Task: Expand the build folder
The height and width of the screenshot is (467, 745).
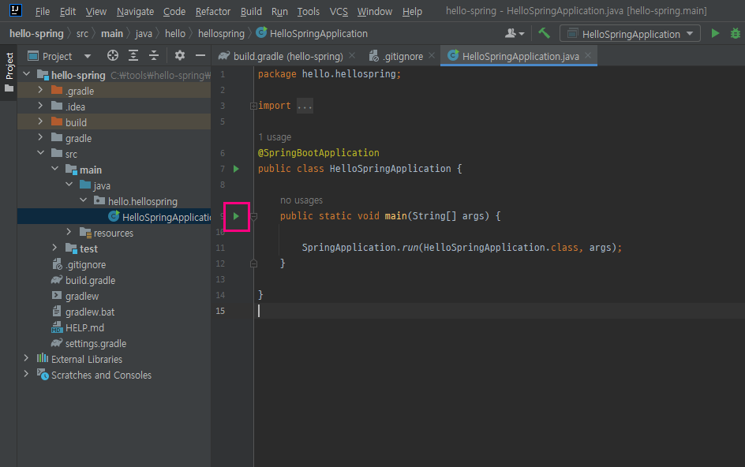Action: coord(40,121)
